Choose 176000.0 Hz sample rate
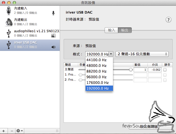The width and height of the screenshot is (176, 134). click(x=99, y=83)
